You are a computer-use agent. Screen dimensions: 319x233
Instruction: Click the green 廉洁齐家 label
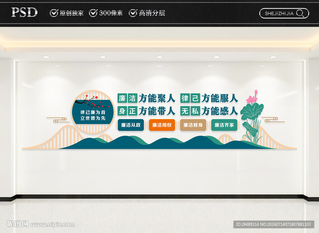pos(224,125)
